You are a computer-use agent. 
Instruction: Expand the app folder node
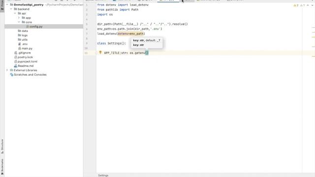(x=19, y=18)
